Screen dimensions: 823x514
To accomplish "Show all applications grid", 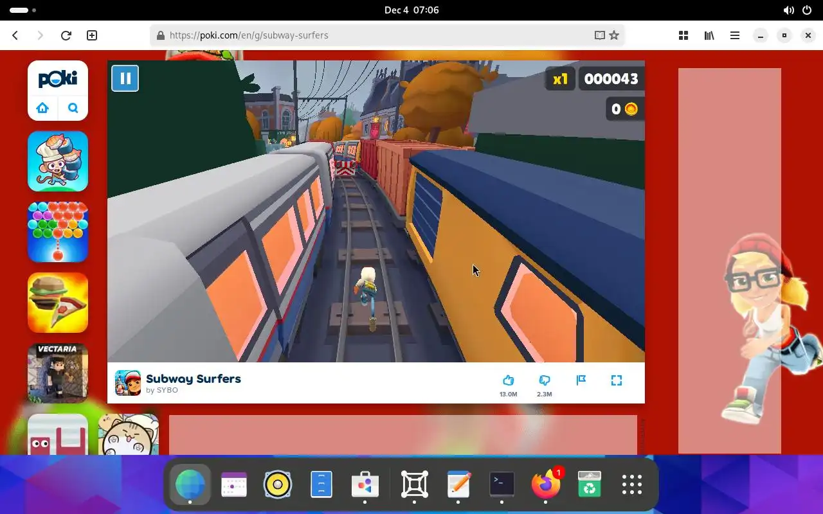I will pos(632,484).
